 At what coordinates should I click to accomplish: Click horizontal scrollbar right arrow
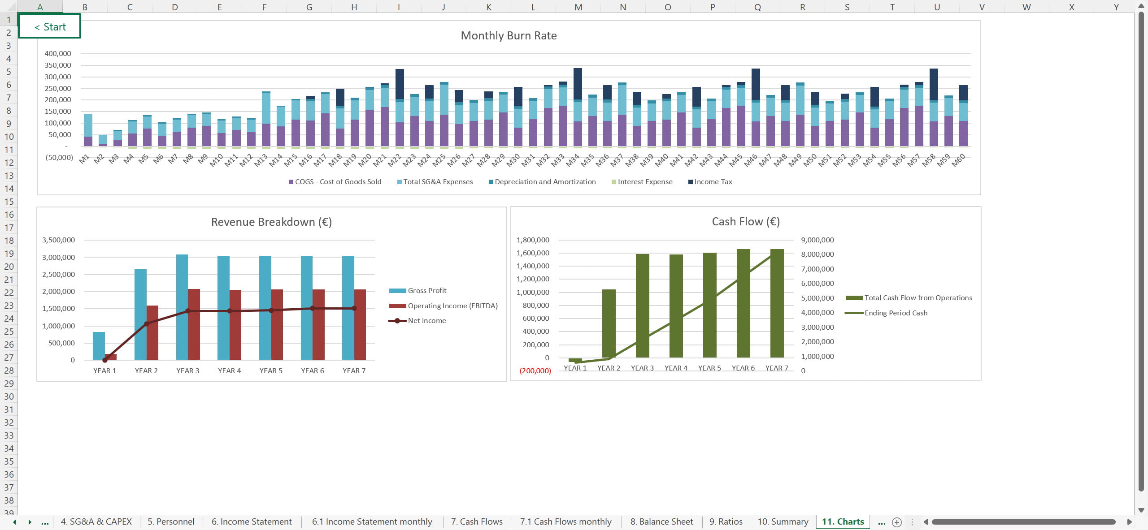click(x=1129, y=522)
